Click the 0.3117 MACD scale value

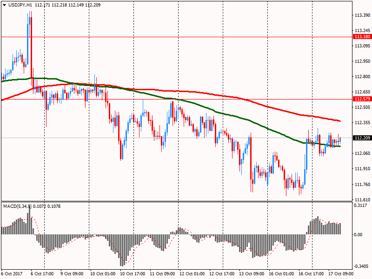click(x=360, y=206)
